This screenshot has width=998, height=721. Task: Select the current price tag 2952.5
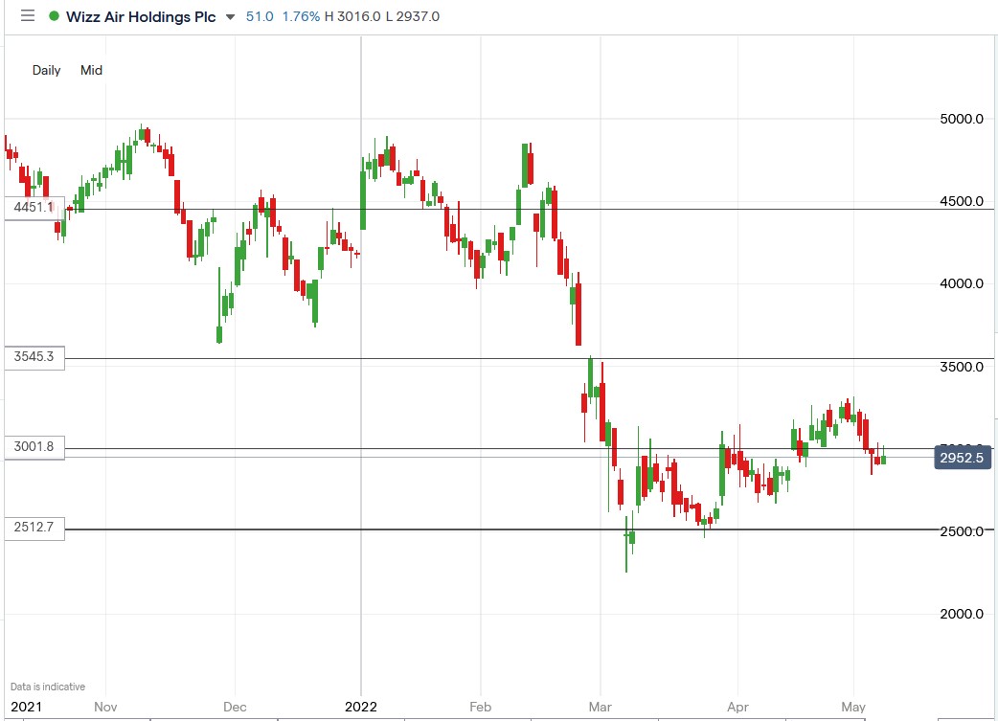pos(962,458)
